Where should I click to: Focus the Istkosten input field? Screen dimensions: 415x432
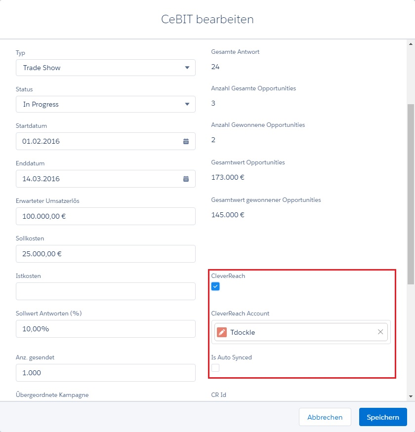106,291
